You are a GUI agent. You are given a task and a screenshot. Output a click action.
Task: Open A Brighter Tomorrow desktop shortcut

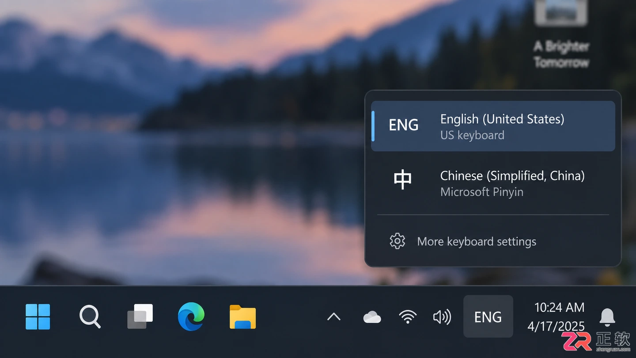point(561,35)
